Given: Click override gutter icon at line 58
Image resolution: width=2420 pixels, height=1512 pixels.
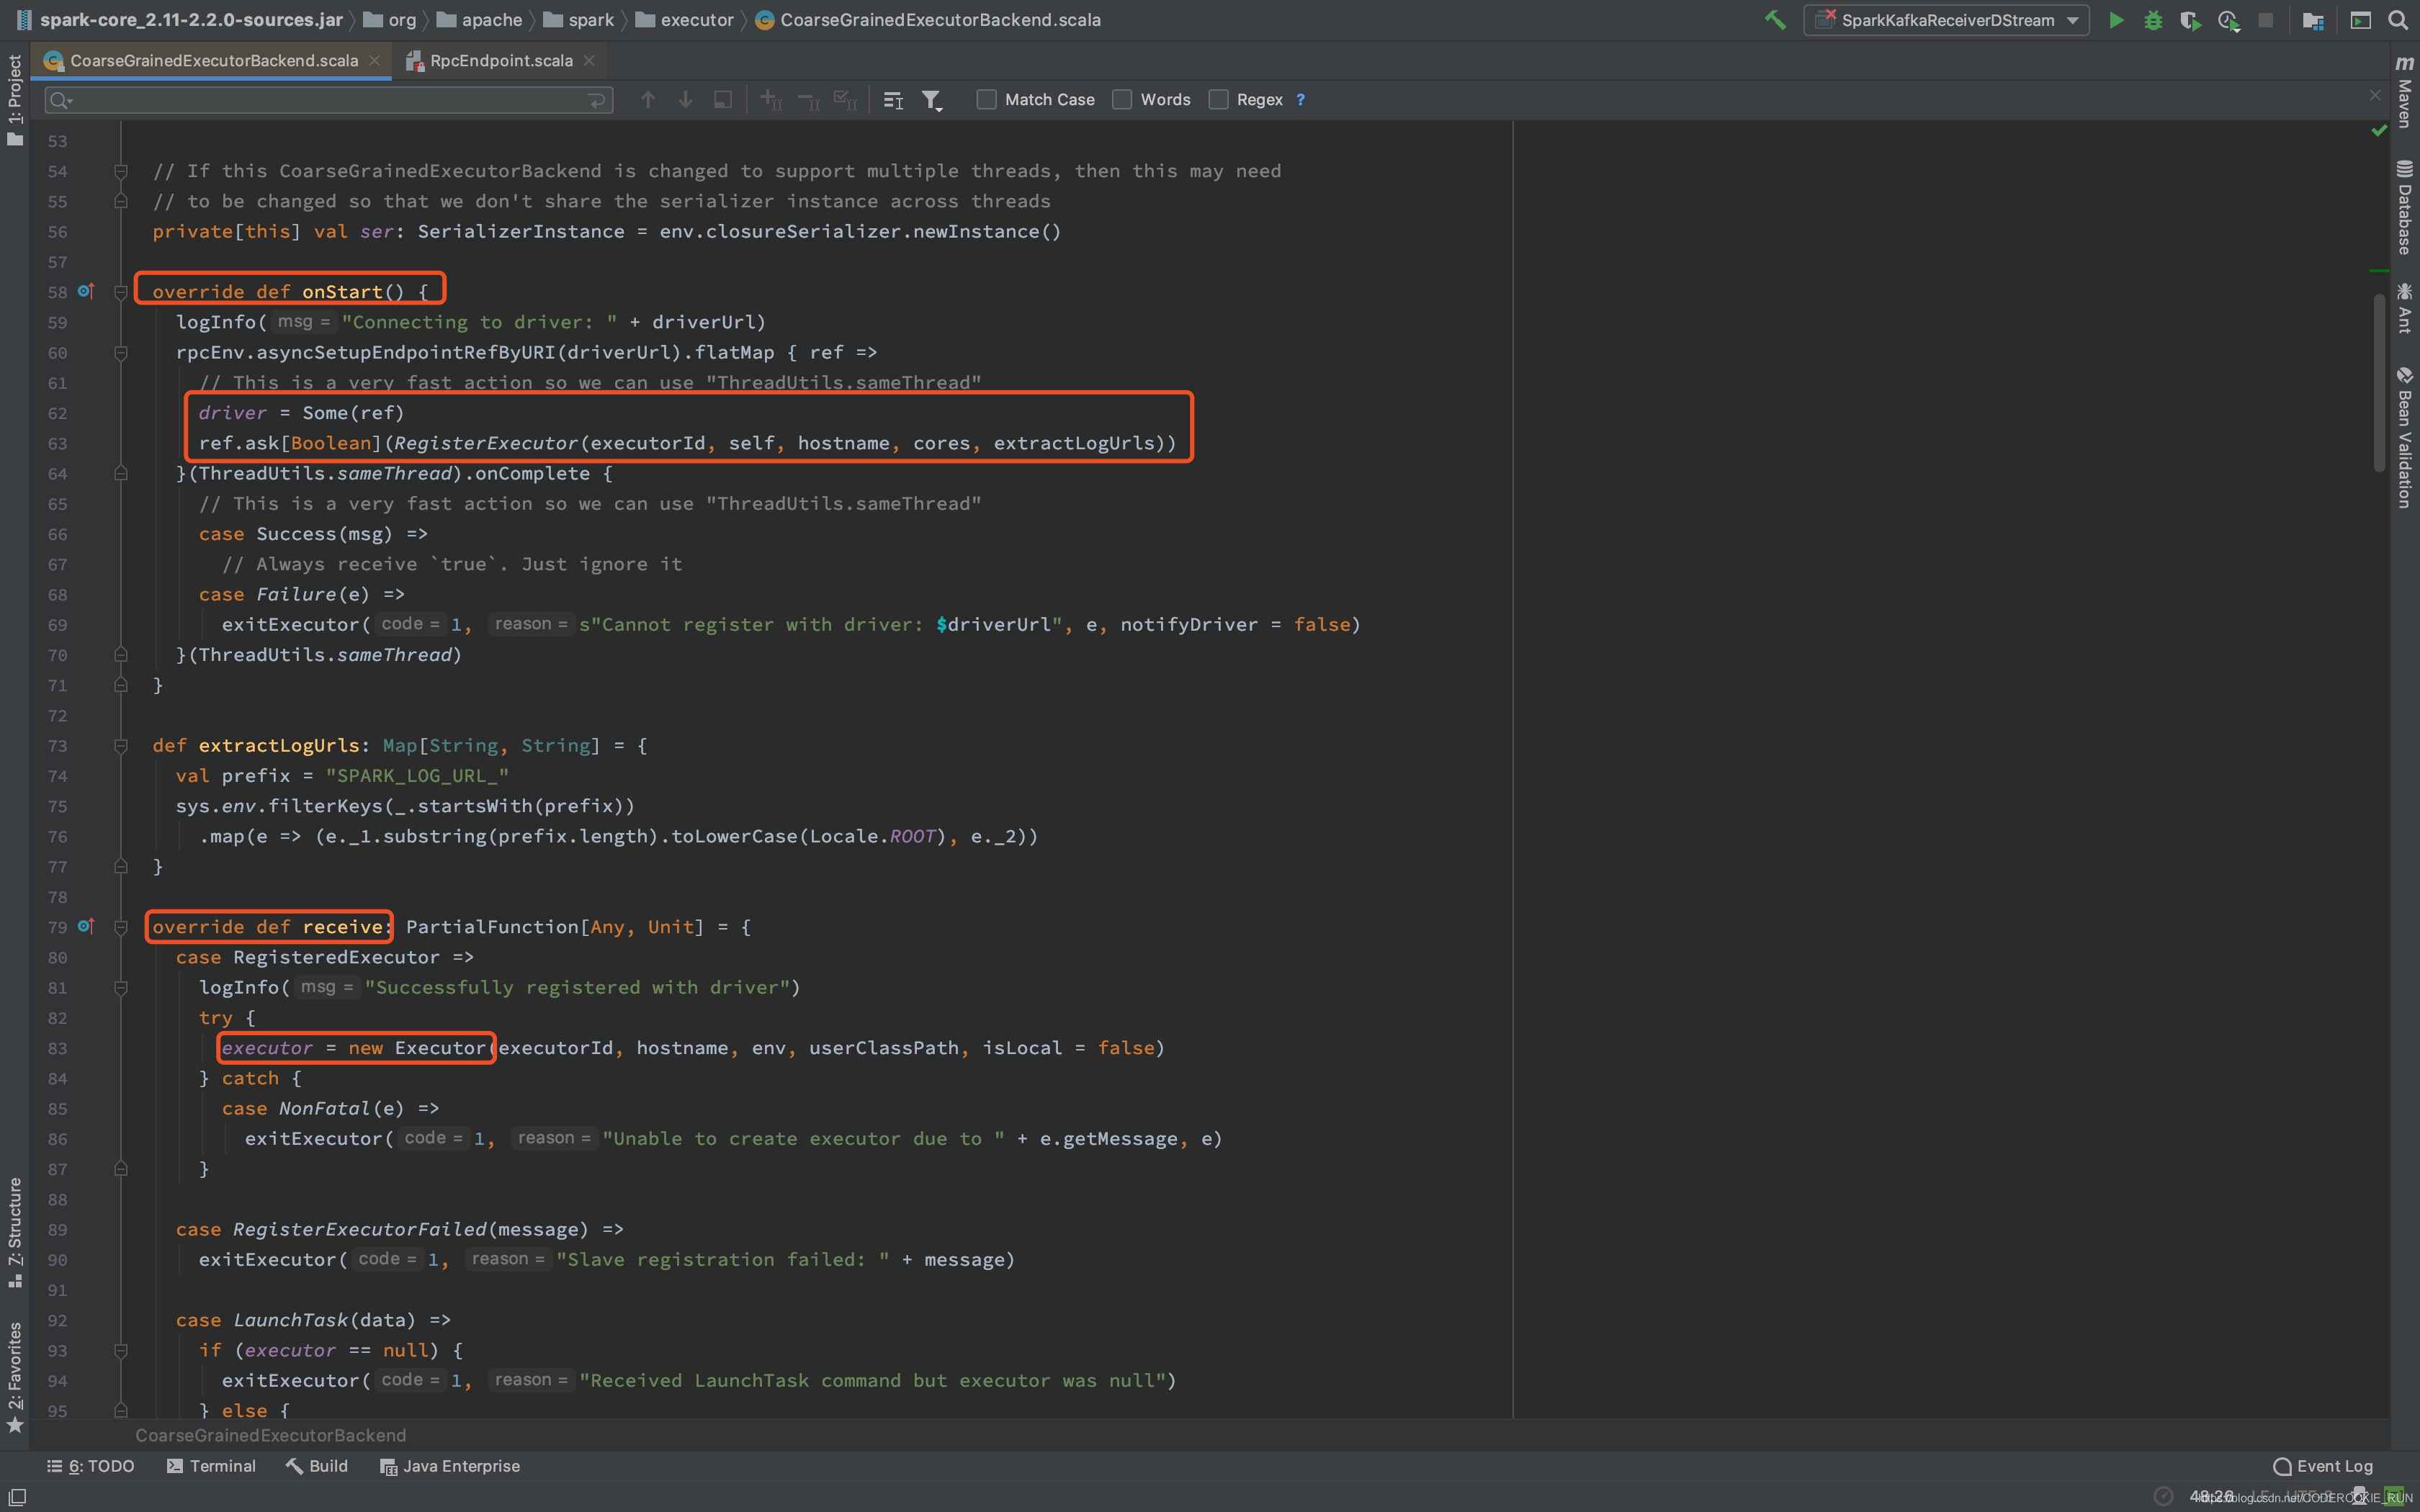Looking at the screenshot, I should [x=86, y=291].
